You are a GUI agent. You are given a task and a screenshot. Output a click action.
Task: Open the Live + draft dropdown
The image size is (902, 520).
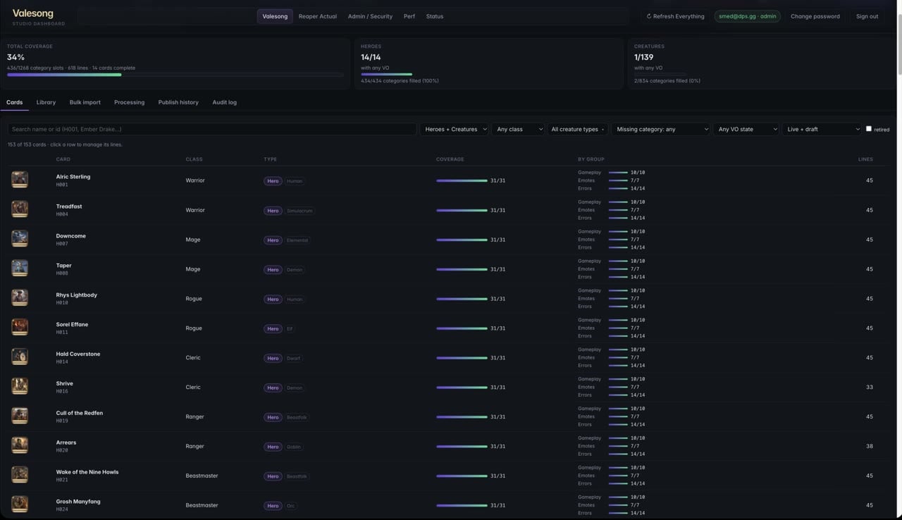[x=822, y=129]
